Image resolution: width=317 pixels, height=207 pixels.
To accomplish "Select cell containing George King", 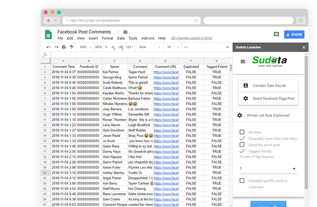I will [114, 77].
